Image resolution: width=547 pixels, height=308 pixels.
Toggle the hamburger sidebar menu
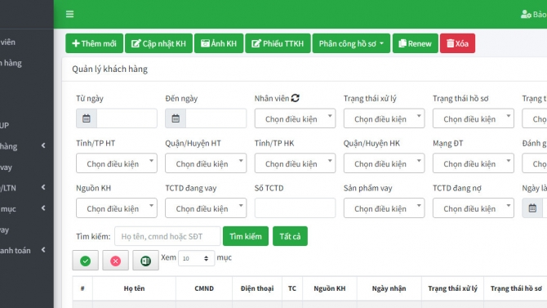point(69,14)
